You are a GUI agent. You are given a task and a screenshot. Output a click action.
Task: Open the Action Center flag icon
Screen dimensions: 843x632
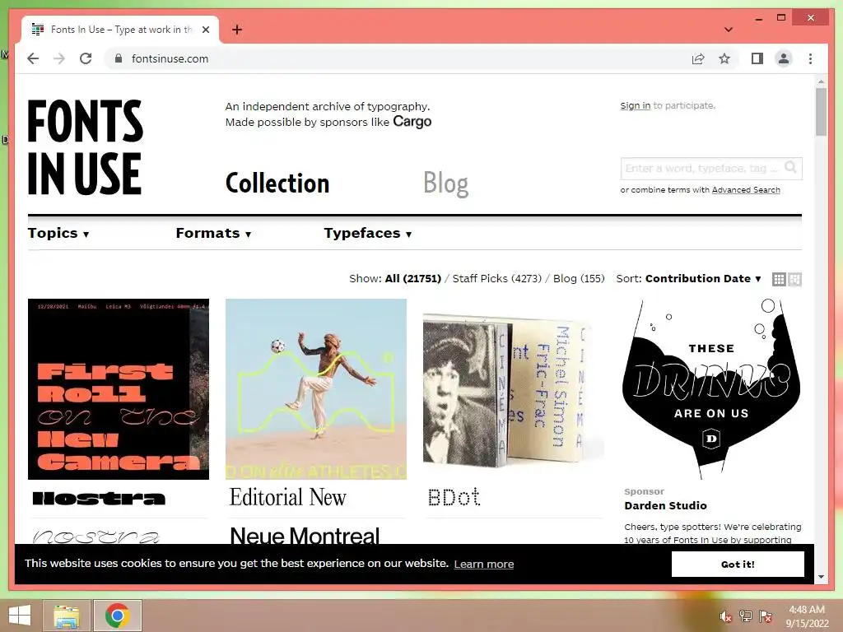(x=766, y=616)
